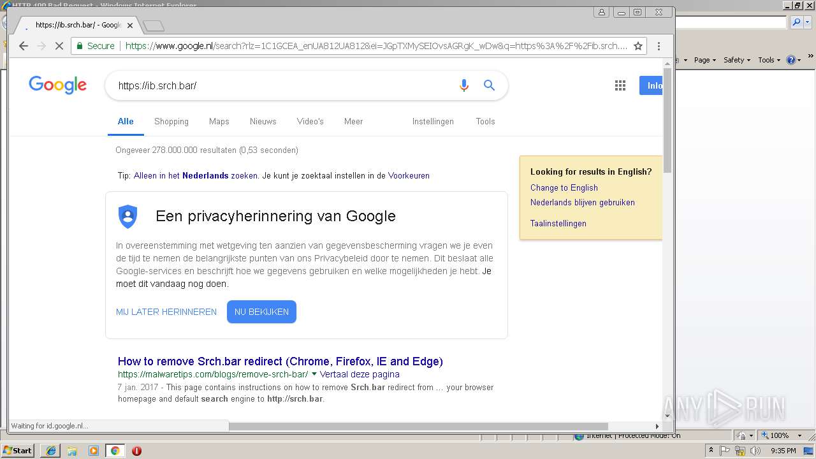Click Internet Explorer taskbar icon
This screenshot has width=816, height=459.
tap(51, 451)
